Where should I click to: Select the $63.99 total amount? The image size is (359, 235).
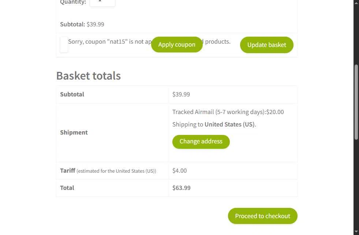pos(182,188)
